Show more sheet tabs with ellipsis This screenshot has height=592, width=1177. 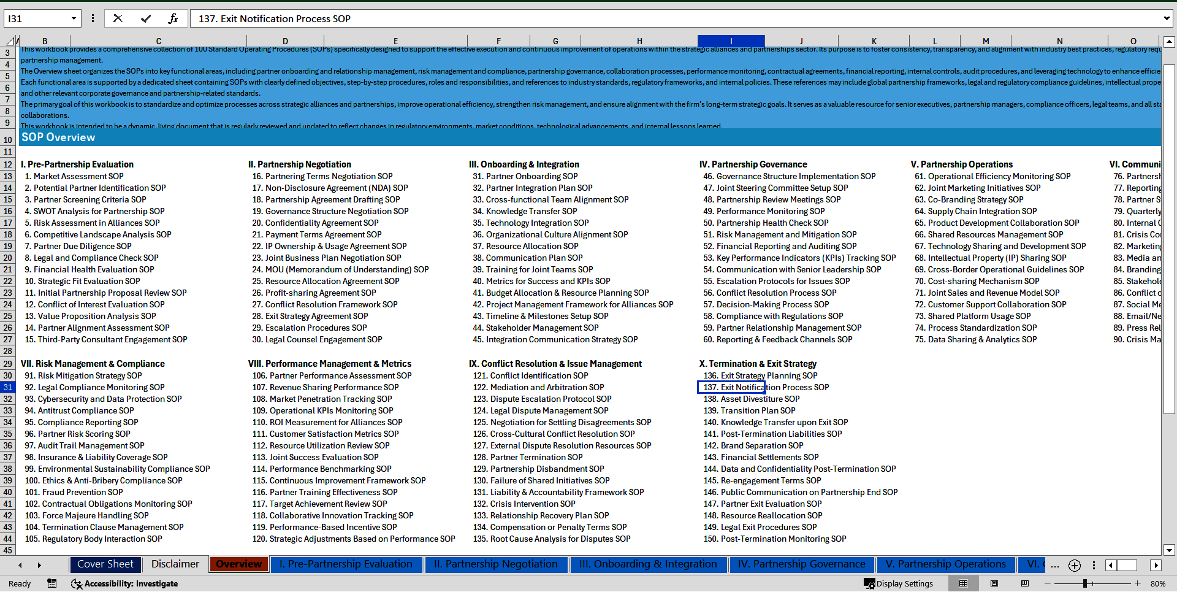1054,565
